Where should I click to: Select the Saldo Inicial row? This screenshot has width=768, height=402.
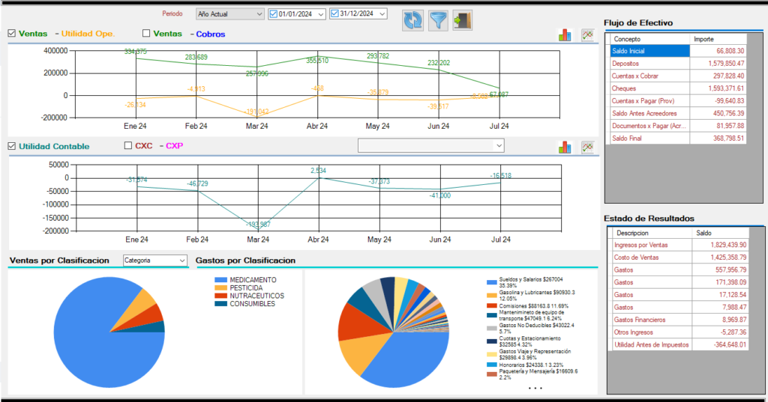(x=648, y=51)
